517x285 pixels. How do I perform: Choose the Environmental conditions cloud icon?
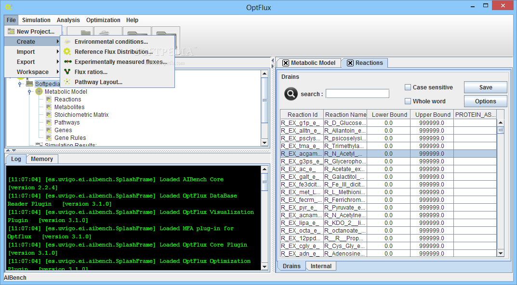coord(67,42)
